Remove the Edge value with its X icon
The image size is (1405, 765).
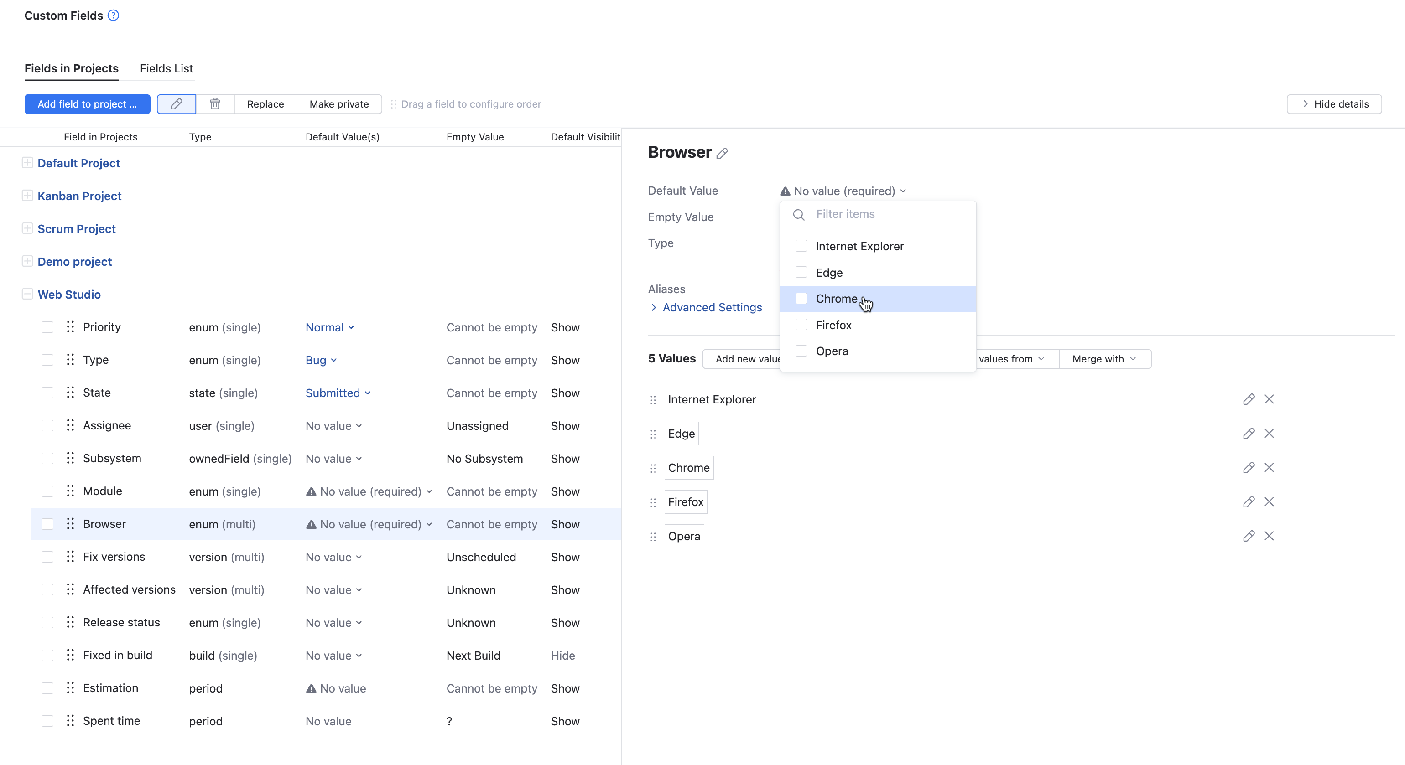(x=1270, y=434)
